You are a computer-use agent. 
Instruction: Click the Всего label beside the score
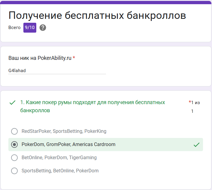point(14,28)
